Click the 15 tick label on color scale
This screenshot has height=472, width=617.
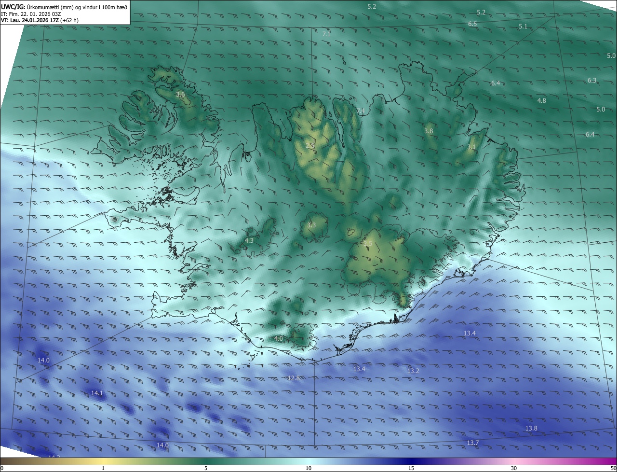tap(411, 468)
